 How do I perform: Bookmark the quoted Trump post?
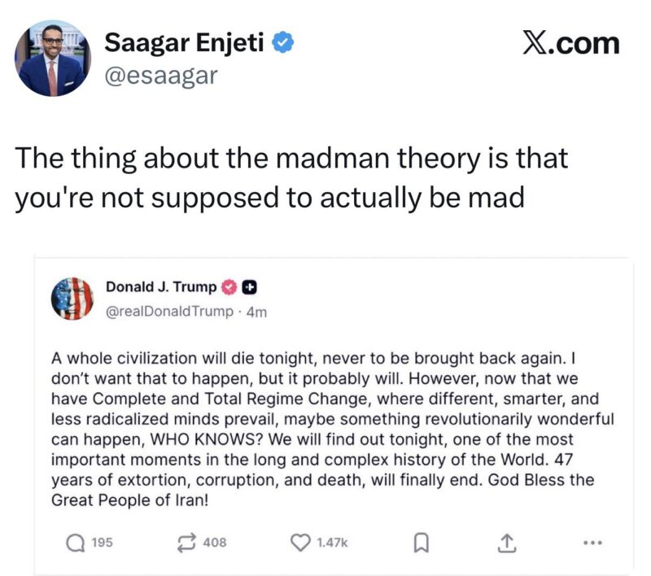[x=420, y=542]
